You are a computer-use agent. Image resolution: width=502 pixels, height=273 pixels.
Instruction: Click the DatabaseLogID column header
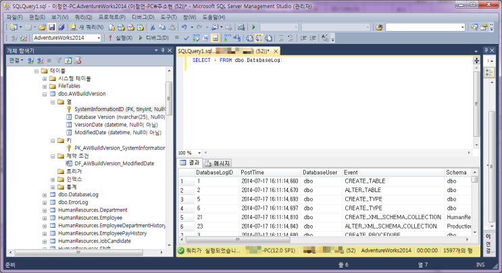[x=216, y=173]
